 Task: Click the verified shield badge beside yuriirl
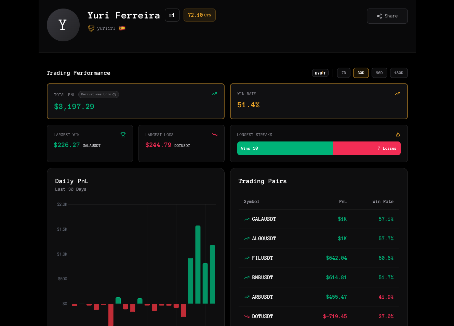91,28
